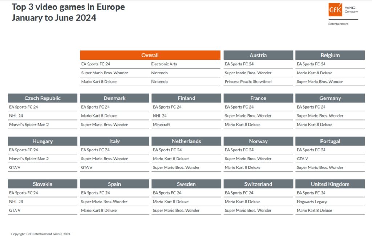Select the Belgium country header
This screenshot has width=372, height=236.
click(330, 55)
